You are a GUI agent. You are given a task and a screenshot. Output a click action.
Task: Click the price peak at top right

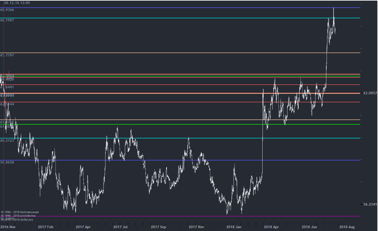tap(333, 8)
